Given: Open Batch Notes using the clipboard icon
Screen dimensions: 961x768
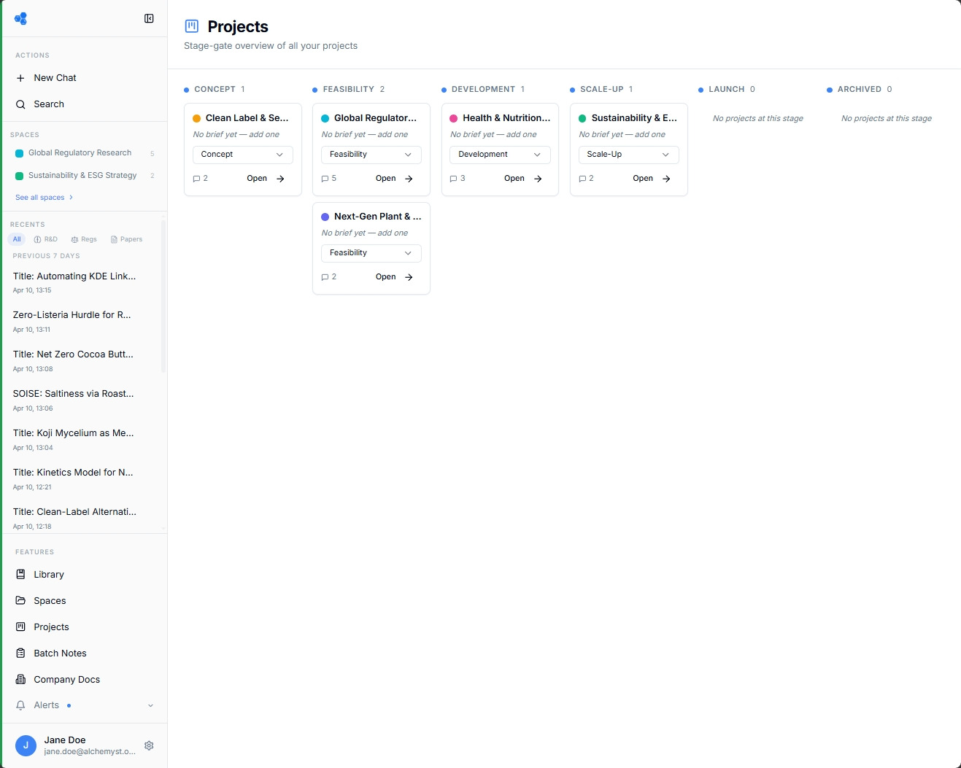Looking at the screenshot, I should coord(20,653).
